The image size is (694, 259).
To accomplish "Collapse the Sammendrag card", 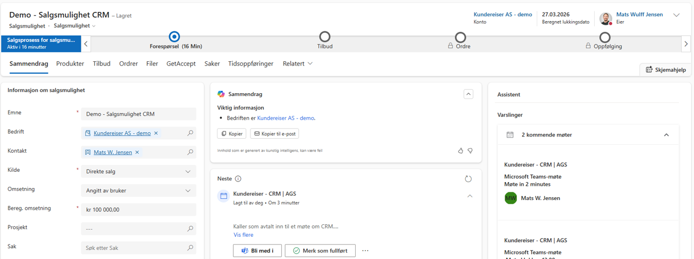I will [468, 94].
